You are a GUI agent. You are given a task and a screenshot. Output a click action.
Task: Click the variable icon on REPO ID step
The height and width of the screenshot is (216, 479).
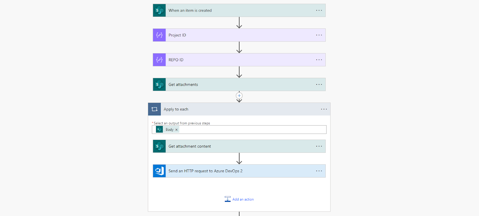159,60
